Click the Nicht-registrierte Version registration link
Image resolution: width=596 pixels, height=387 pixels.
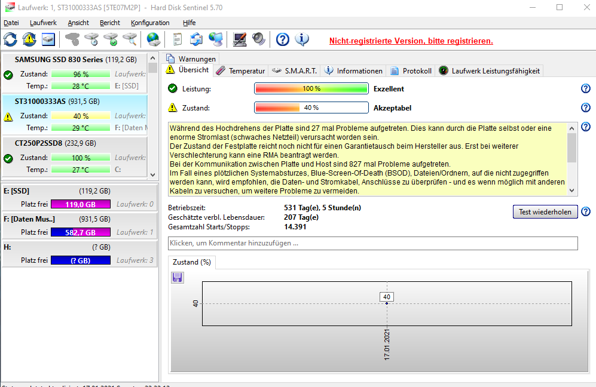pyautogui.click(x=411, y=41)
